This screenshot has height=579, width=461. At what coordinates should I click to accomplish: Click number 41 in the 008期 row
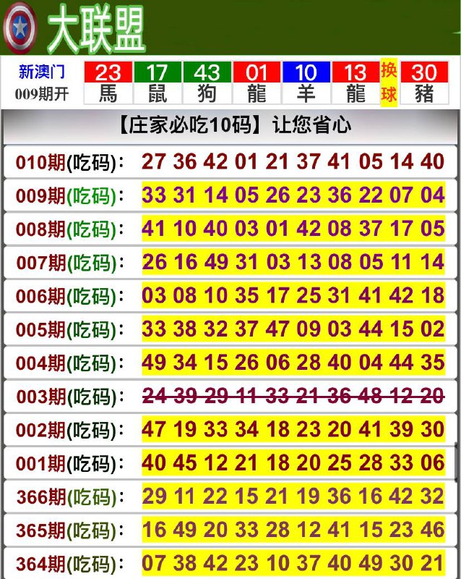pos(154,228)
